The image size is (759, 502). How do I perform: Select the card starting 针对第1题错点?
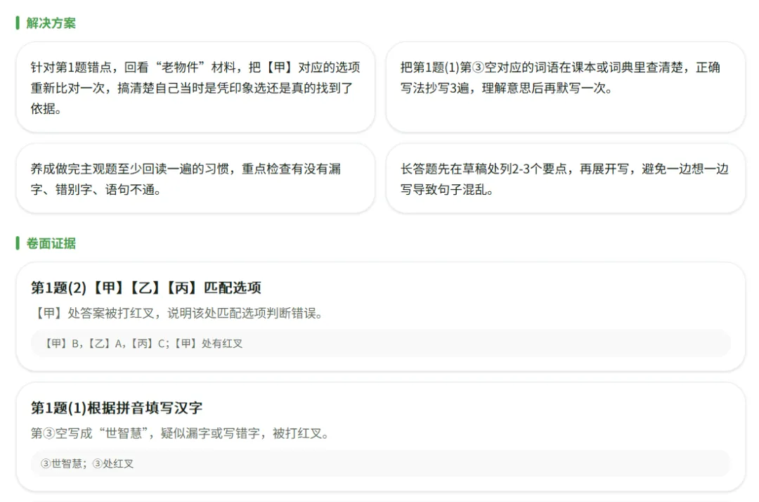pyautogui.click(x=195, y=88)
